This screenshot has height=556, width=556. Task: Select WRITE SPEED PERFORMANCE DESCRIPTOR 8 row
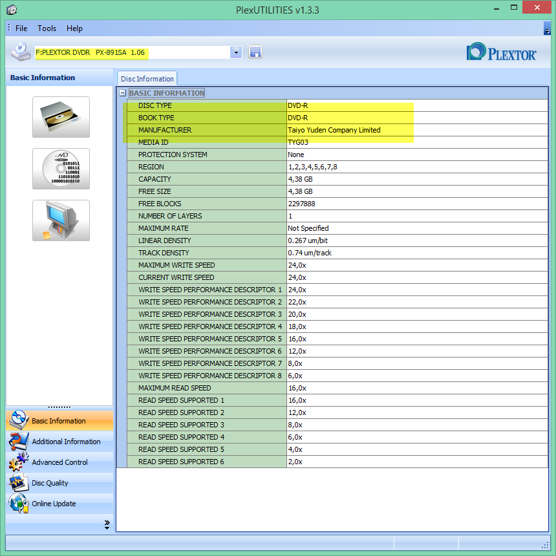click(x=337, y=376)
